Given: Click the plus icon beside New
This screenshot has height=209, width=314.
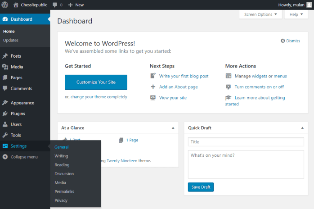Looking at the screenshot, I should pos(70,5).
